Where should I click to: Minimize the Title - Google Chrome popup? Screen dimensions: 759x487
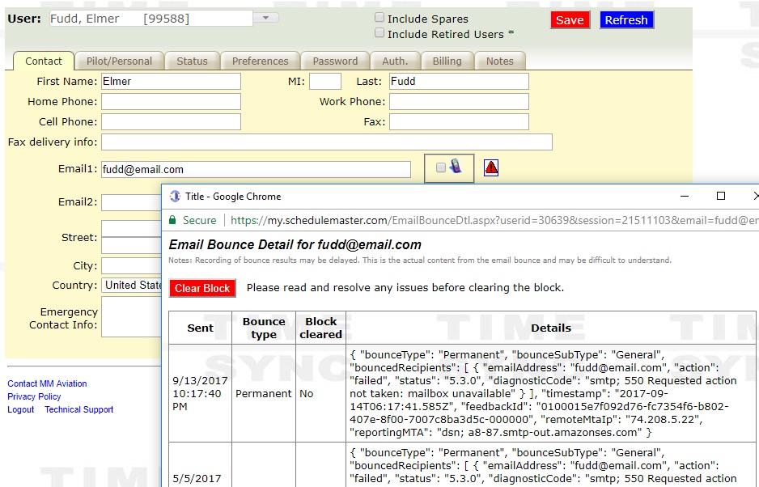[x=685, y=196]
